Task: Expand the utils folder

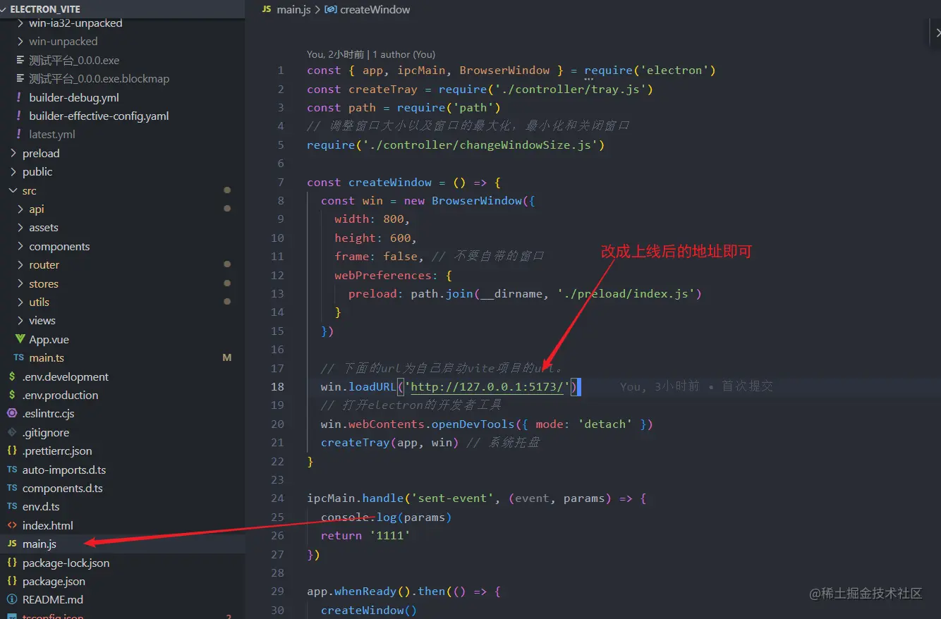Action: click(x=20, y=302)
